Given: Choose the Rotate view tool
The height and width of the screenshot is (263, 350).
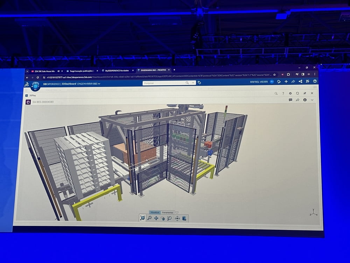Looking at the screenshot, I should (163, 218).
